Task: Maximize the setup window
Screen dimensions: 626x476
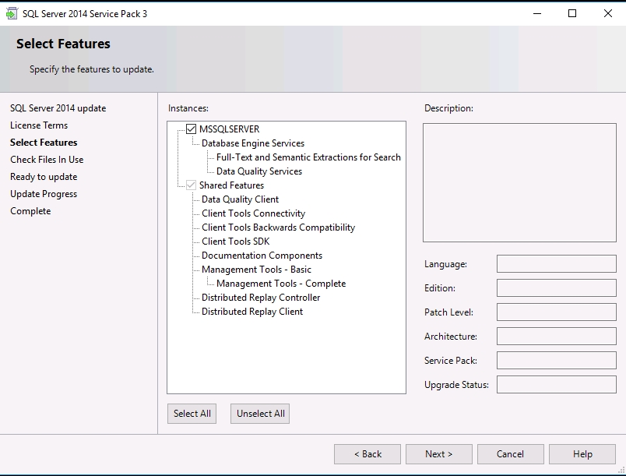Action: (x=572, y=13)
